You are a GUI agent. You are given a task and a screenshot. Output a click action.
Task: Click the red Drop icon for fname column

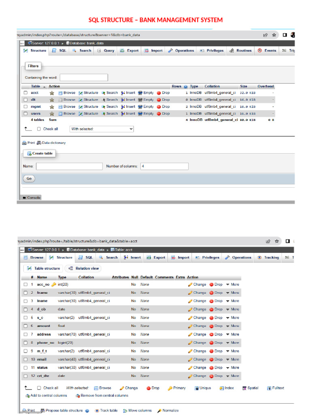[211, 293]
